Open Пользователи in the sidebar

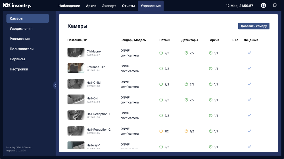(22, 49)
